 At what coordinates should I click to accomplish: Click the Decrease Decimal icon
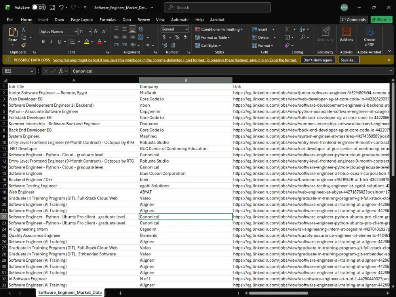point(173,45)
